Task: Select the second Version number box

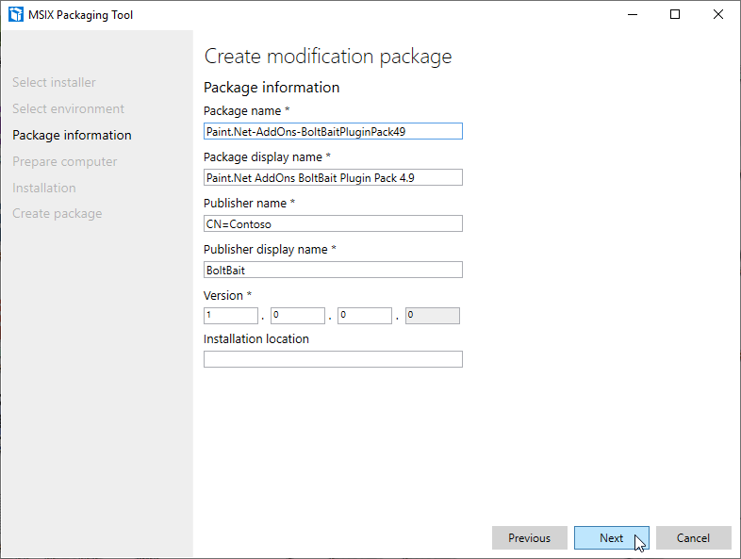Action: (x=298, y=316)
